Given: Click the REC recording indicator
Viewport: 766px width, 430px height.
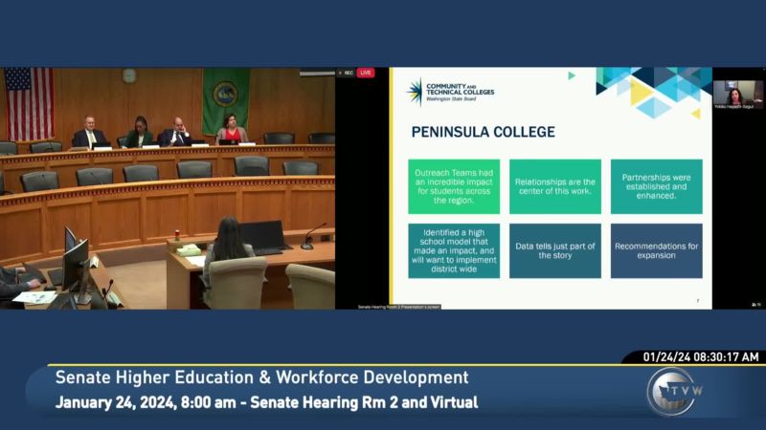Looking at the screenshot, I should coord(347,73).
